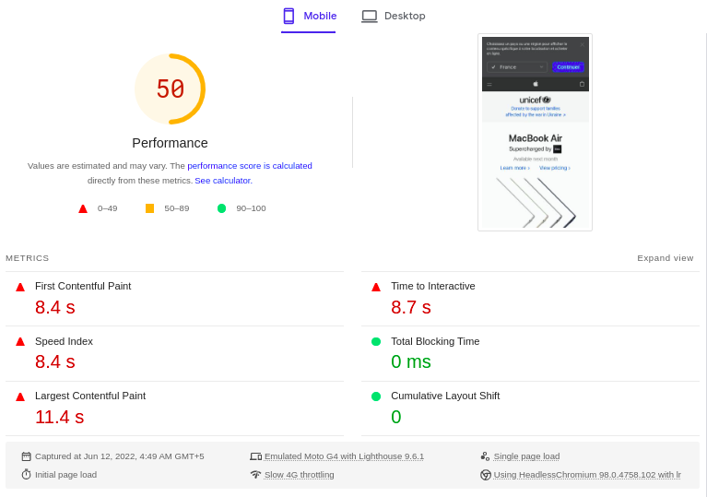This screenshot has height=497, width=707.
Task: Click the desktop laptop icon
Action: [x=370, y=16]
